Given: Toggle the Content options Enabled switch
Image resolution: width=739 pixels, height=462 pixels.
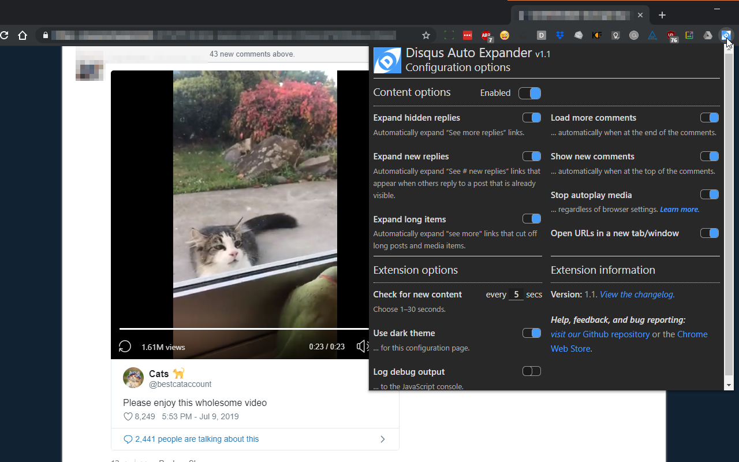Looking at the screenshot, I should coord(529,93).
